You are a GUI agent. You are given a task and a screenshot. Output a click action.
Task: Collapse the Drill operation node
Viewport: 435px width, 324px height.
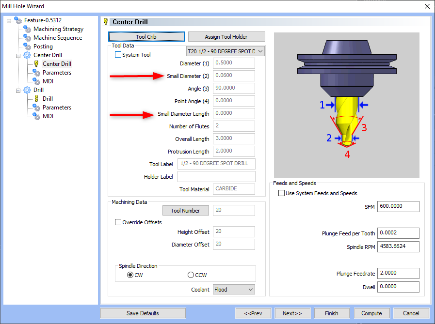pos(18,91)
